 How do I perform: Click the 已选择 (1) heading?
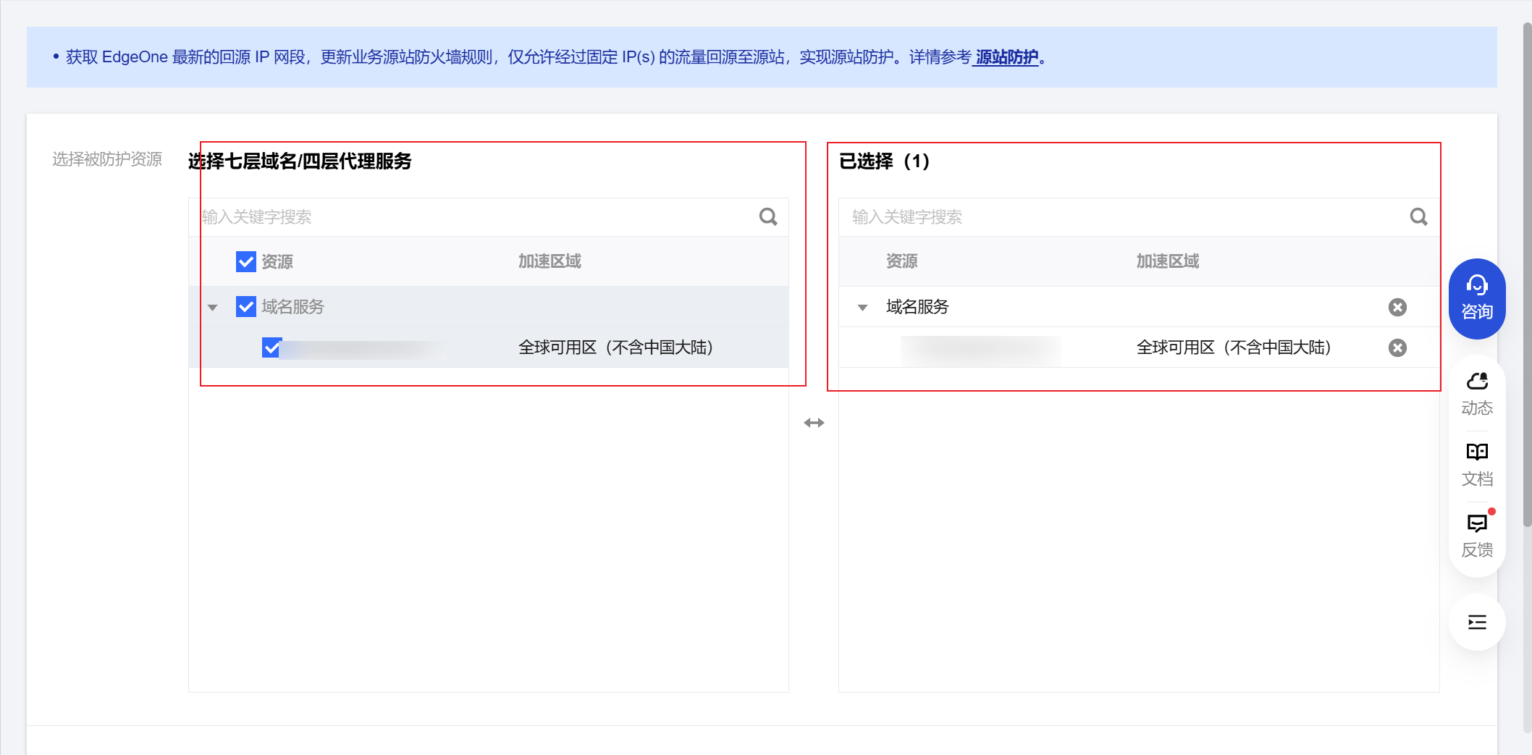pyautogui.click(x=884, y=161)
